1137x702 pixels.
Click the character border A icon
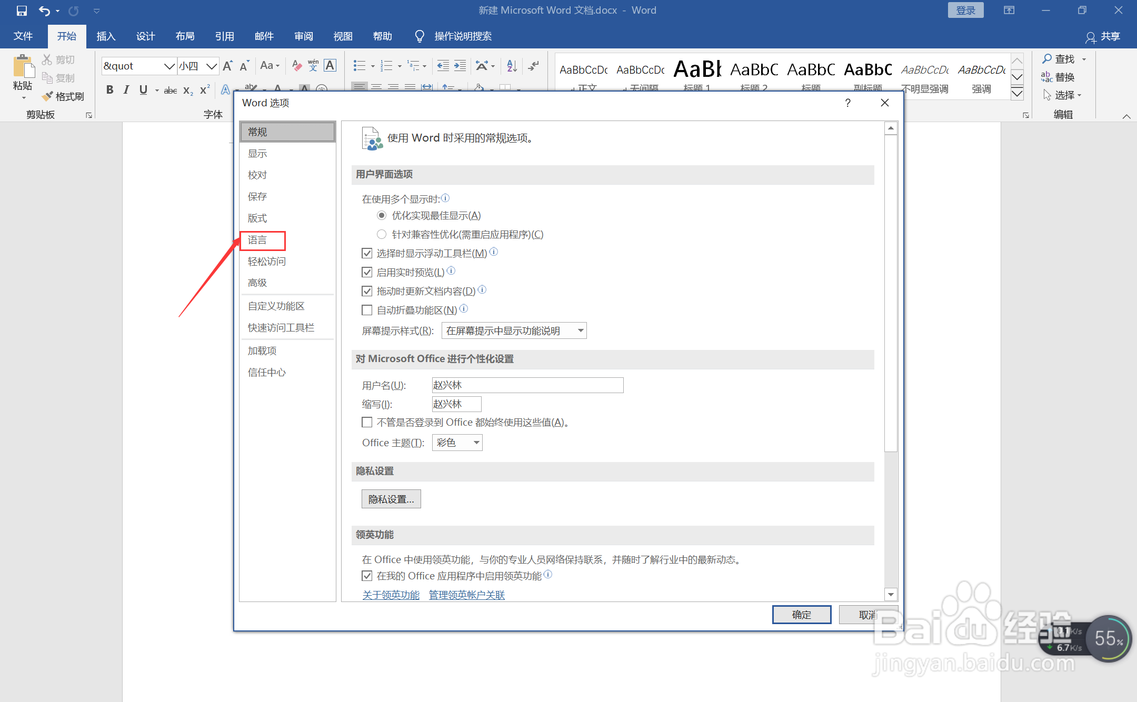pos(330,66)
